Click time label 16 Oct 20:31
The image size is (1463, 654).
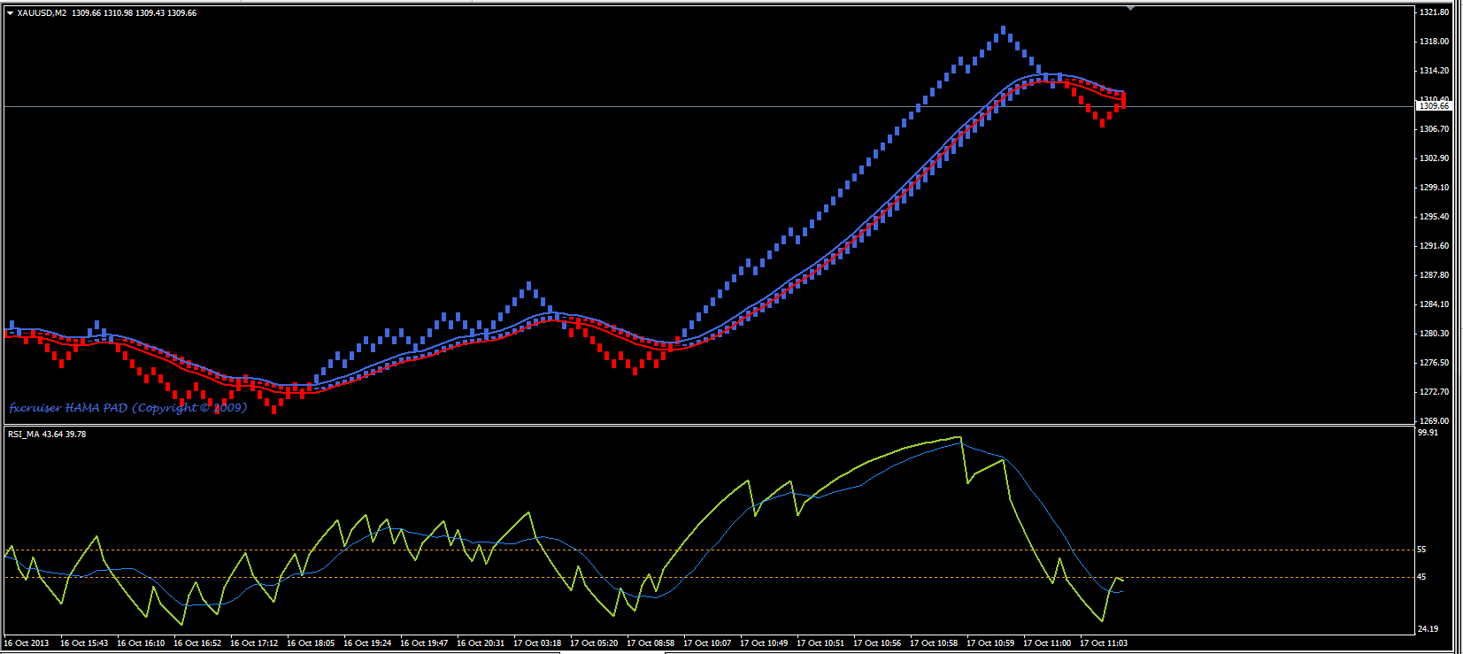(x=481, y=643)
